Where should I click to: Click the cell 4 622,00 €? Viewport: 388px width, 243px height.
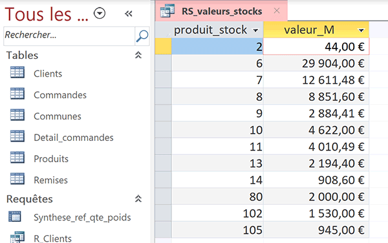click(x=316, y=130)
